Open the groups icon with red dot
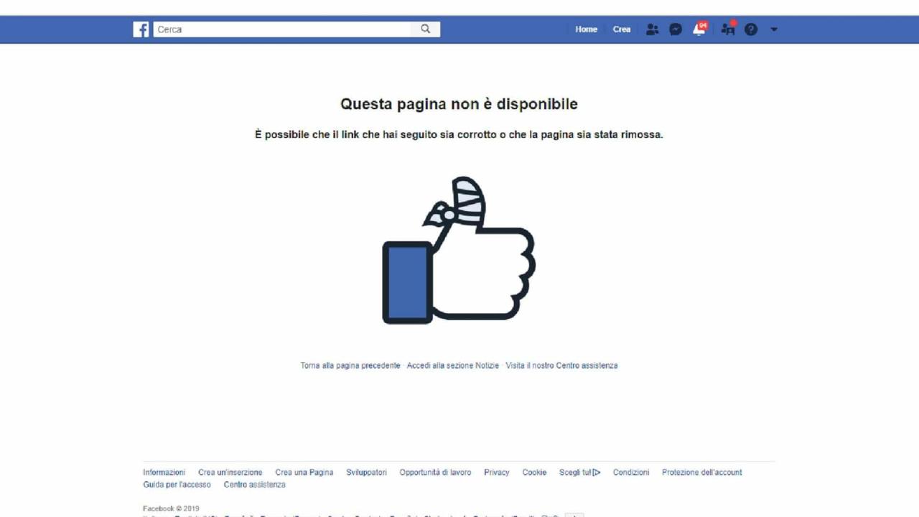The image size is (919, 517). pyautogui.click(x=729, y=29)
